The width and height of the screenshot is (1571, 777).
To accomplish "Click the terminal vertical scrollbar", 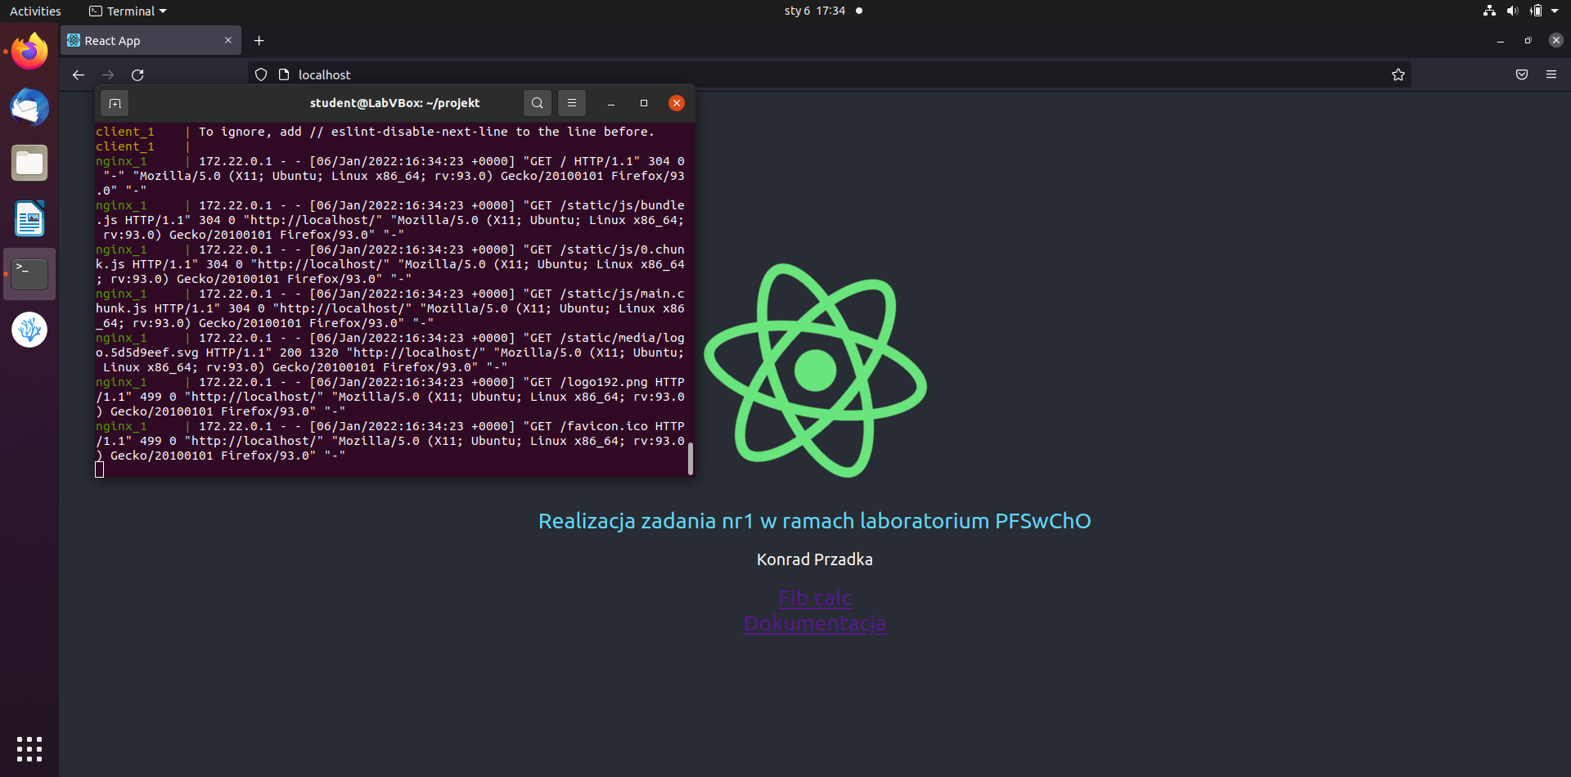I will pyautogui.click(x=691, y=458).
